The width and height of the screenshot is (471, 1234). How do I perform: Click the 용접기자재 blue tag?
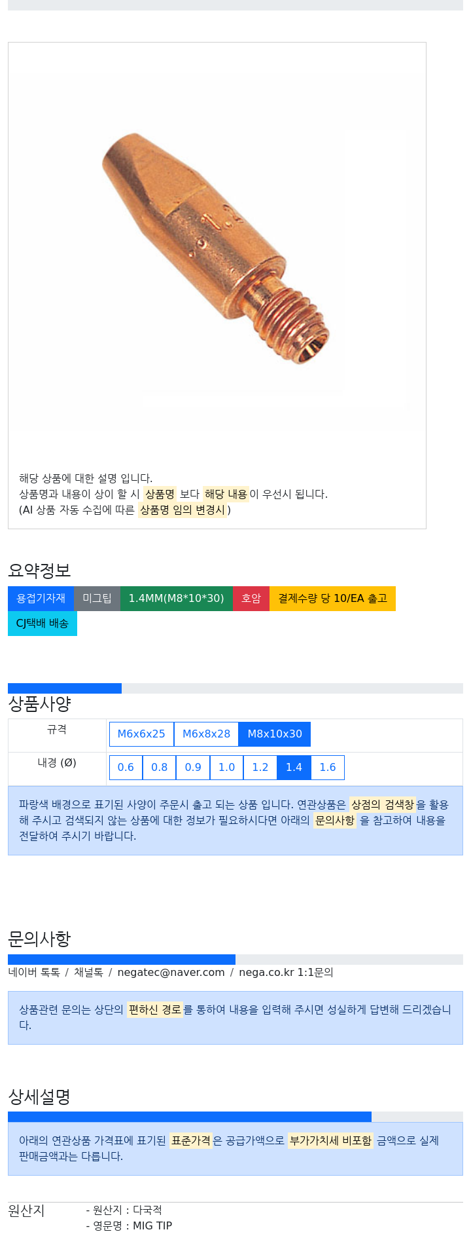pos(41,599)
